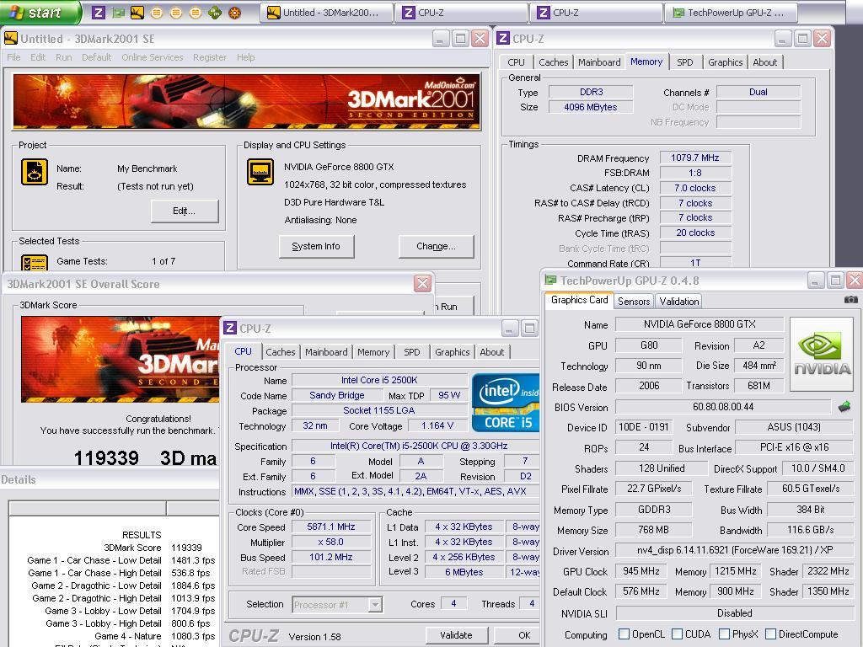This screenshot has width=863, height=647.
Task: Open Mainboard tab in the Memory CPU-Z window
Action: (x=599, y=62)
